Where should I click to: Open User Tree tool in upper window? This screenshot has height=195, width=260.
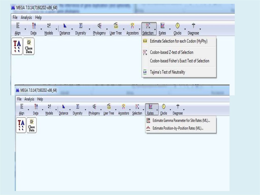click(x=116, y=29)
